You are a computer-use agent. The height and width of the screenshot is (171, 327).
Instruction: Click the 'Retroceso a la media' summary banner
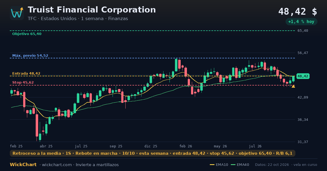pos(153,153)
